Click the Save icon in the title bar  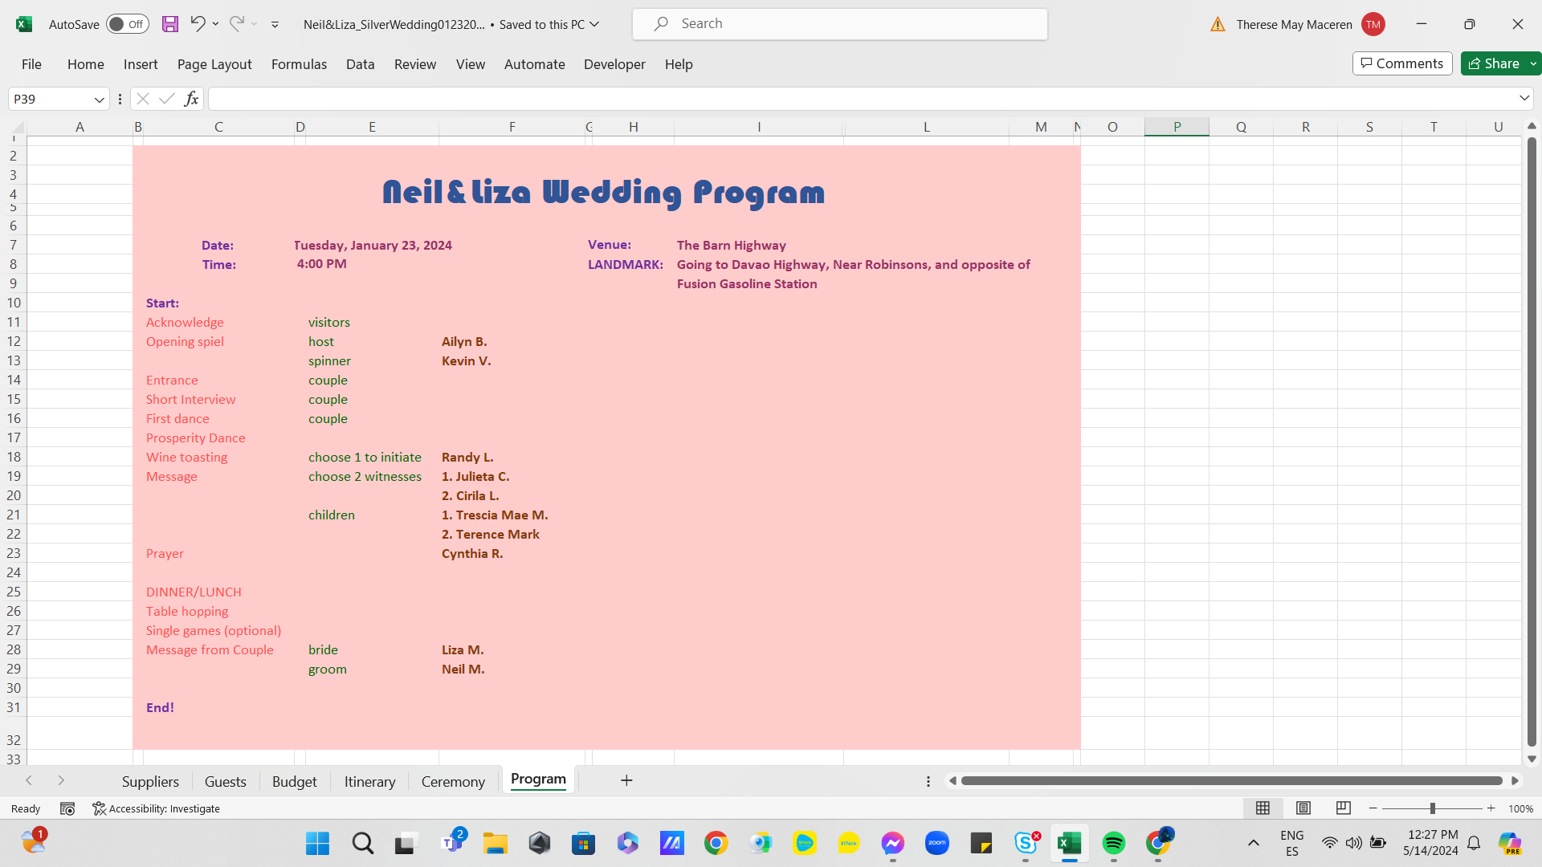(x=170, y=24)
